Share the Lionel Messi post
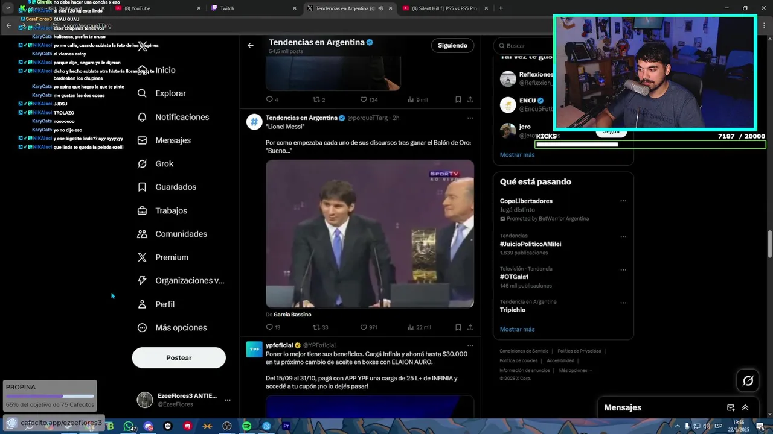Image resolution: width=773 pixels, height=434 pixels. (470, 327)
